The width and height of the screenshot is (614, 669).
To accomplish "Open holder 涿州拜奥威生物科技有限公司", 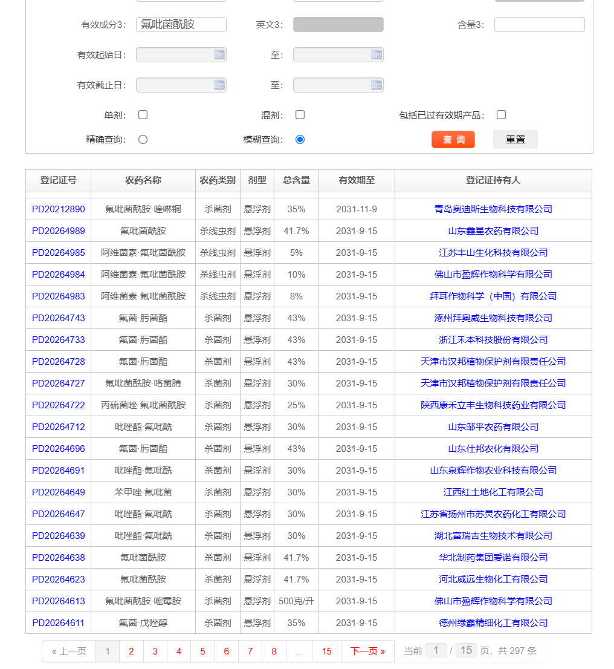I will click(493, 318).
